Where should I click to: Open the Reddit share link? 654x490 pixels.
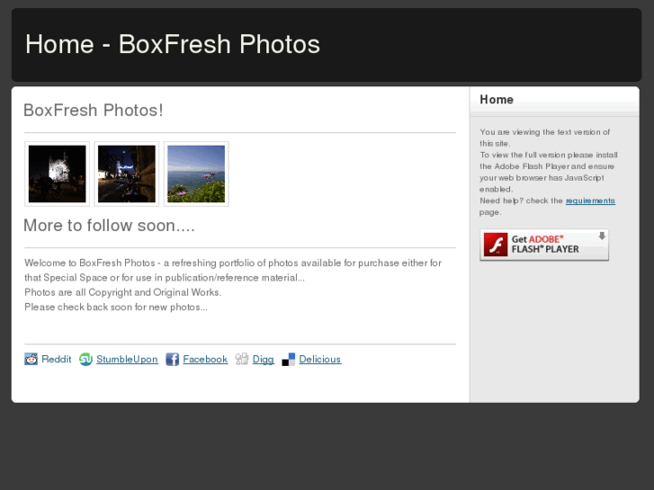click(56, 360)
